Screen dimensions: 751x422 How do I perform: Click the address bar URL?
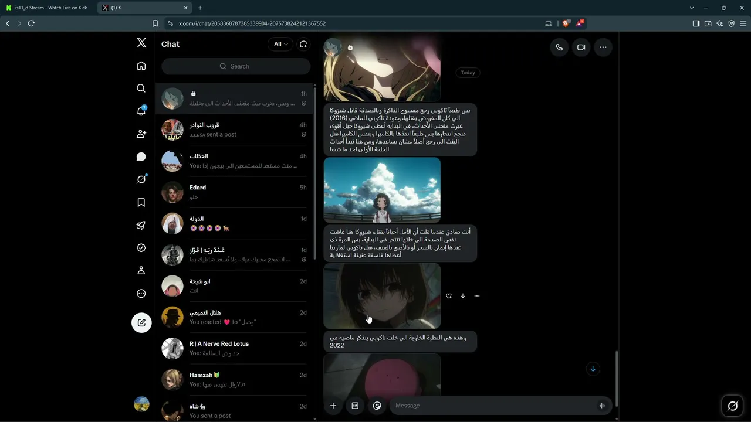point(252,23)
